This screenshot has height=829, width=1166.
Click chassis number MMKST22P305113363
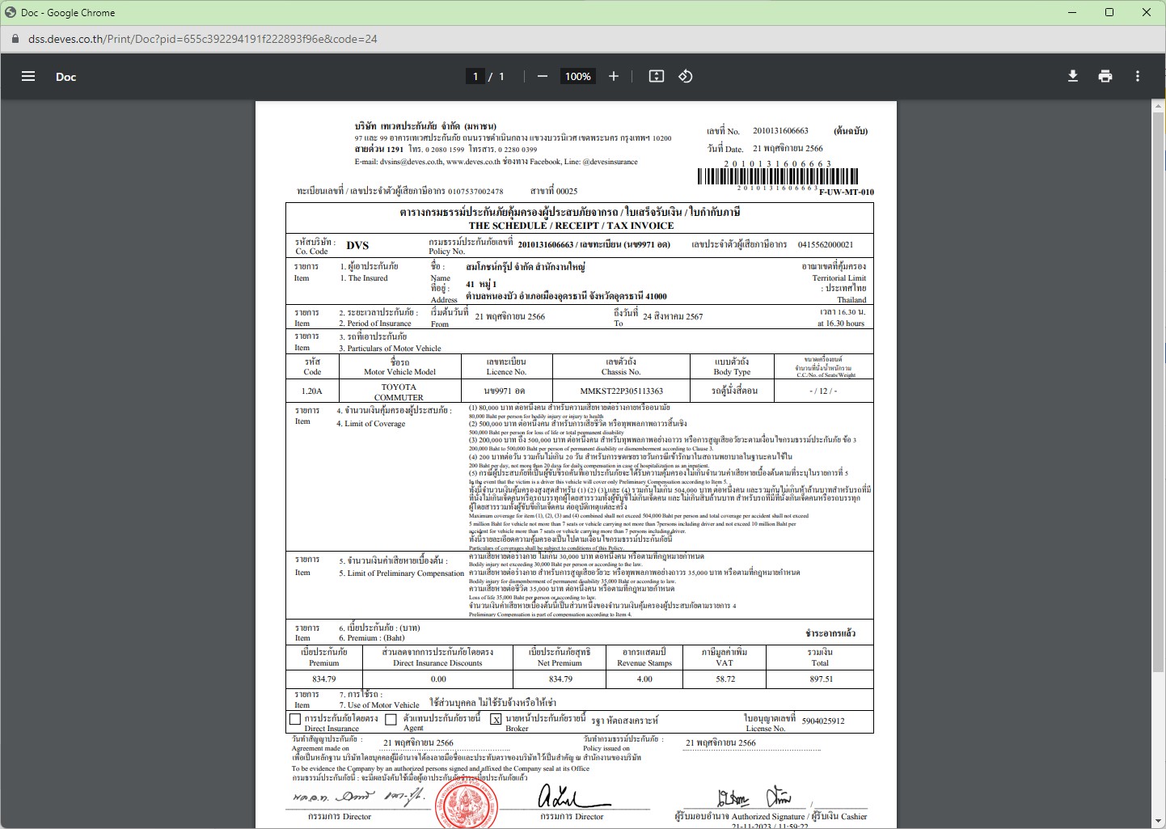tap(621, 391)
